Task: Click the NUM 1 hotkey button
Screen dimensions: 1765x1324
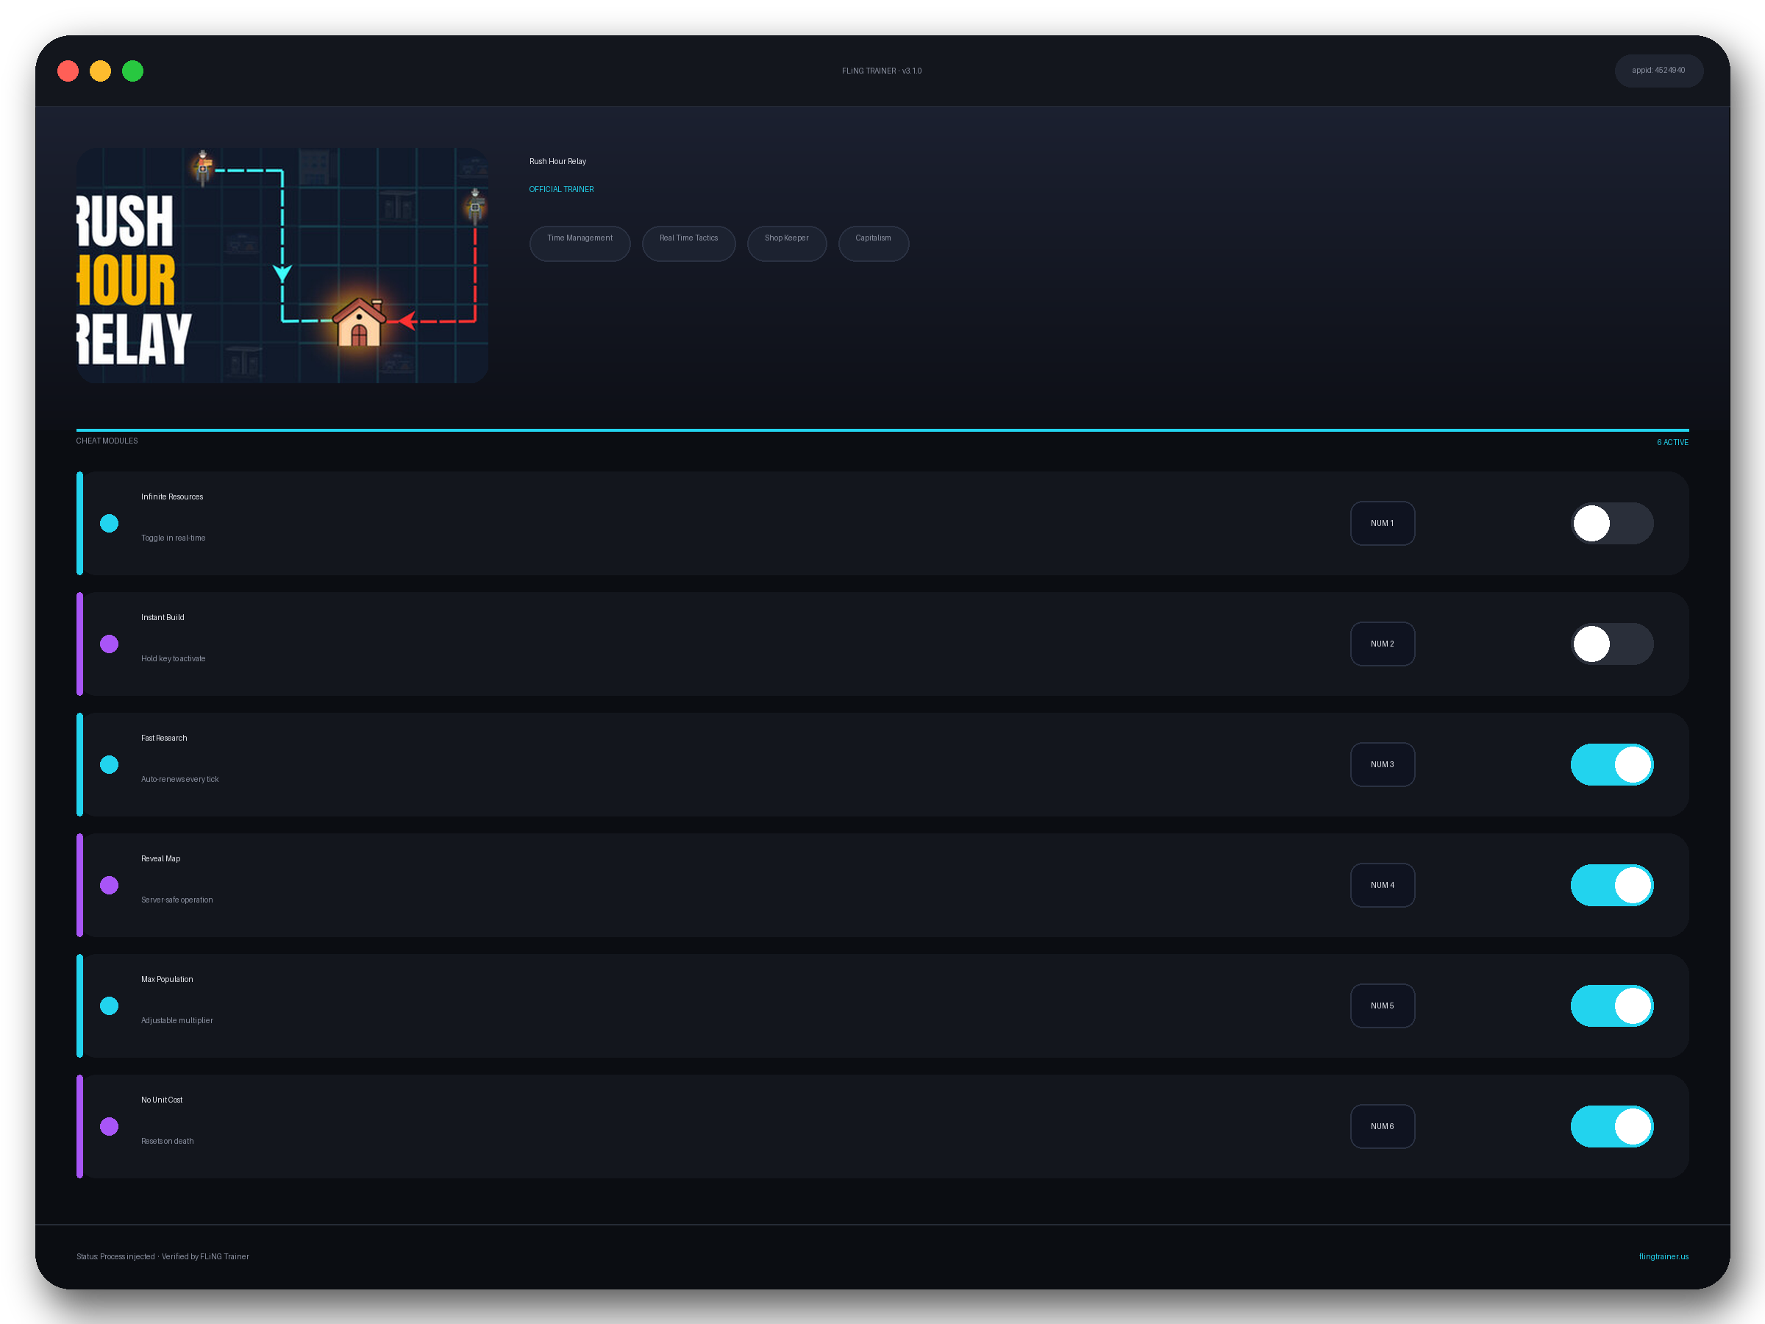Action: click(1382, 524)
